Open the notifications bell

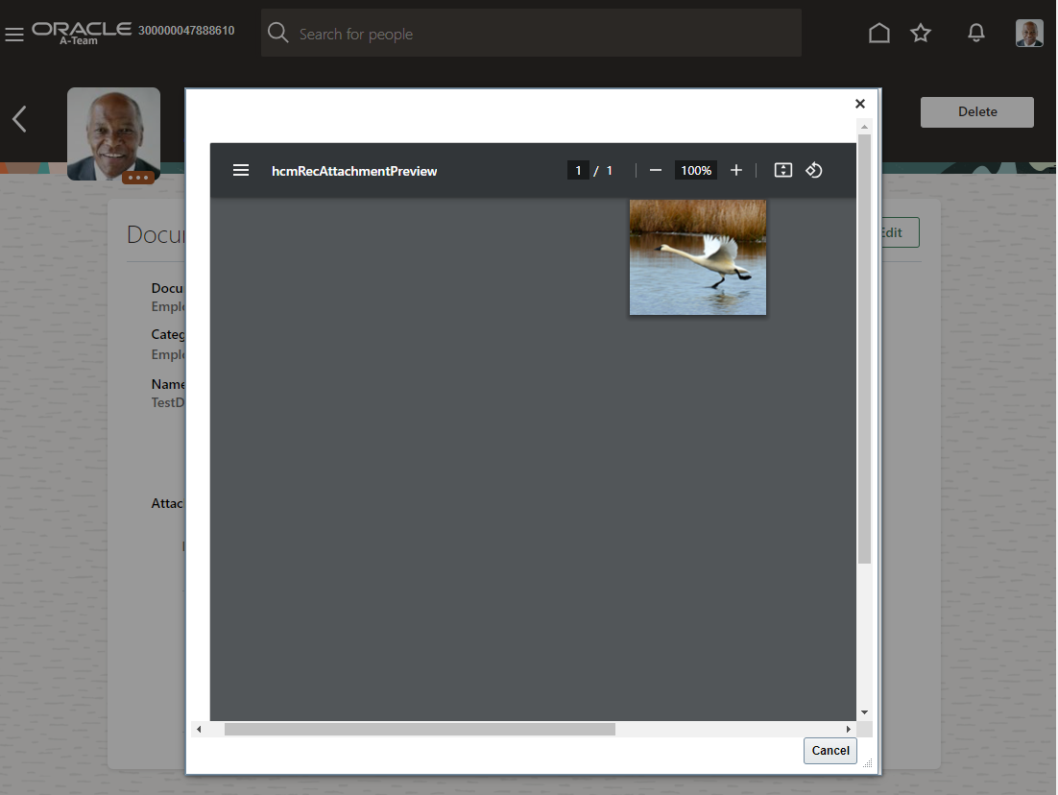[975, 34]
